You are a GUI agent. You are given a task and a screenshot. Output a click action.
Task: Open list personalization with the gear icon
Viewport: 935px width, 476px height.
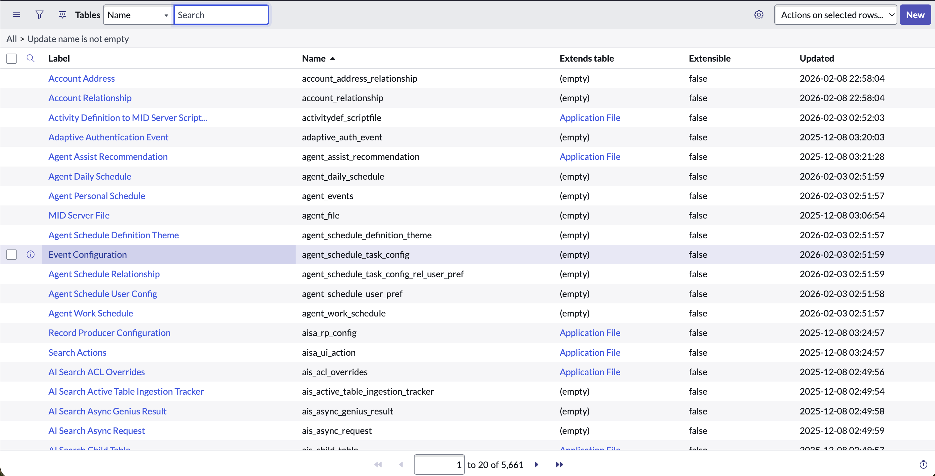coord(759,15)
